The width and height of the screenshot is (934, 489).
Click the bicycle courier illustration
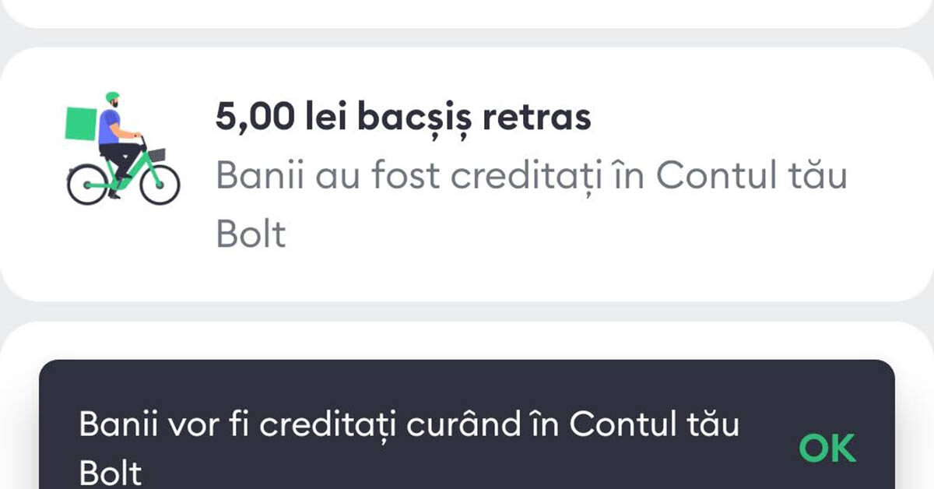123,148
